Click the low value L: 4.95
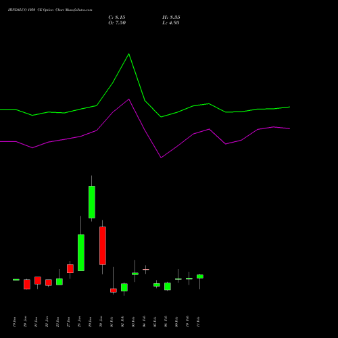This screenshot has width=338, height=338. (171, 23)
